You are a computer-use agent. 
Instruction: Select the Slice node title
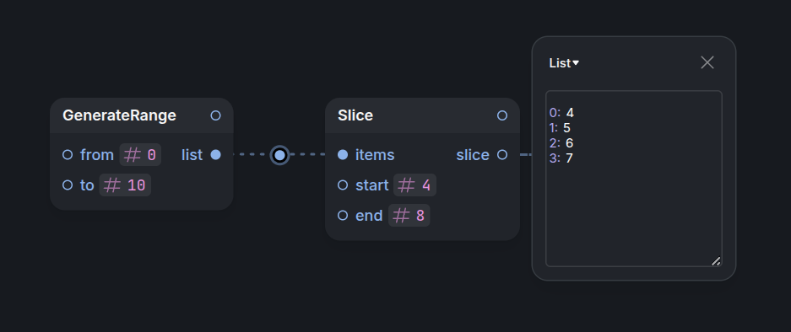[355, 115]
